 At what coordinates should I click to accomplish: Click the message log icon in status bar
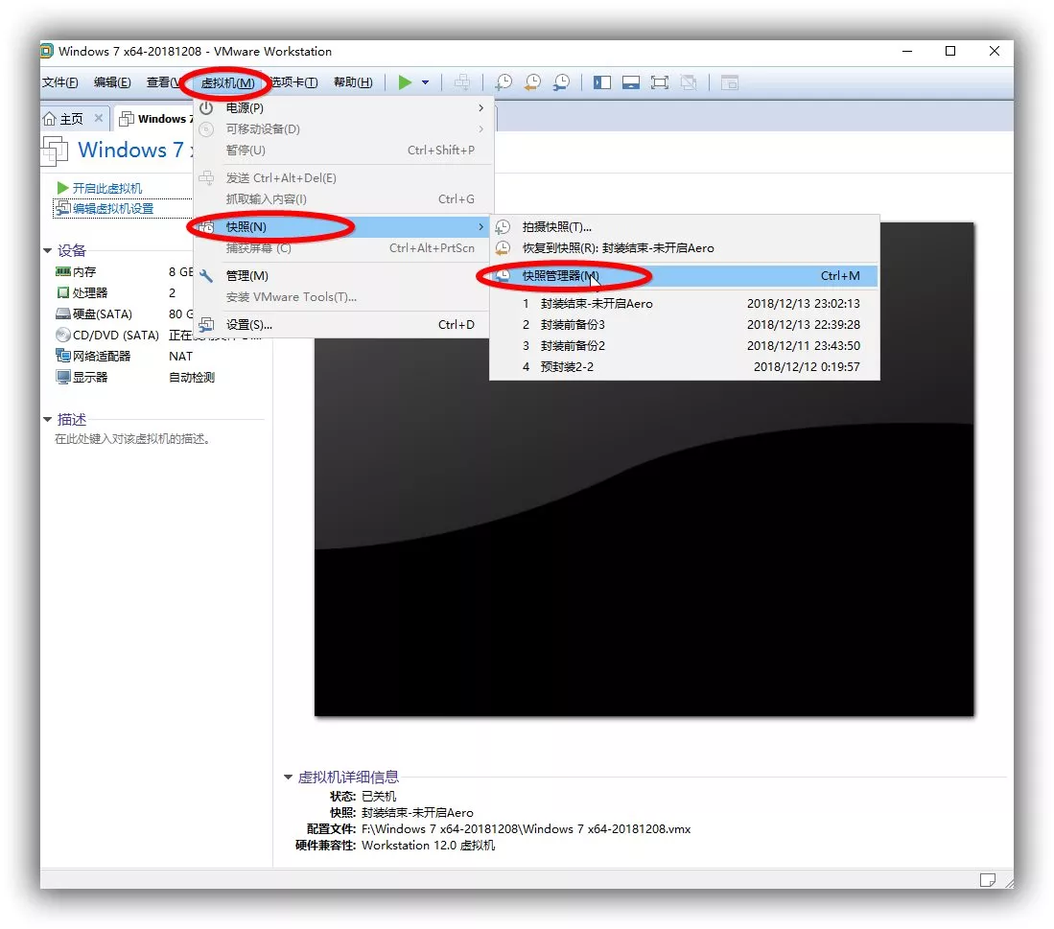coord(988,880)
